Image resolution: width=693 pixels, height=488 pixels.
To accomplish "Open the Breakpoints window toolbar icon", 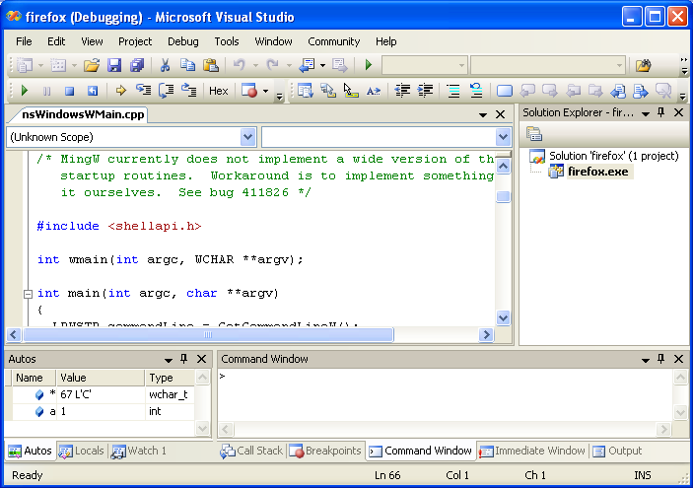I will [x=249, y=91].
